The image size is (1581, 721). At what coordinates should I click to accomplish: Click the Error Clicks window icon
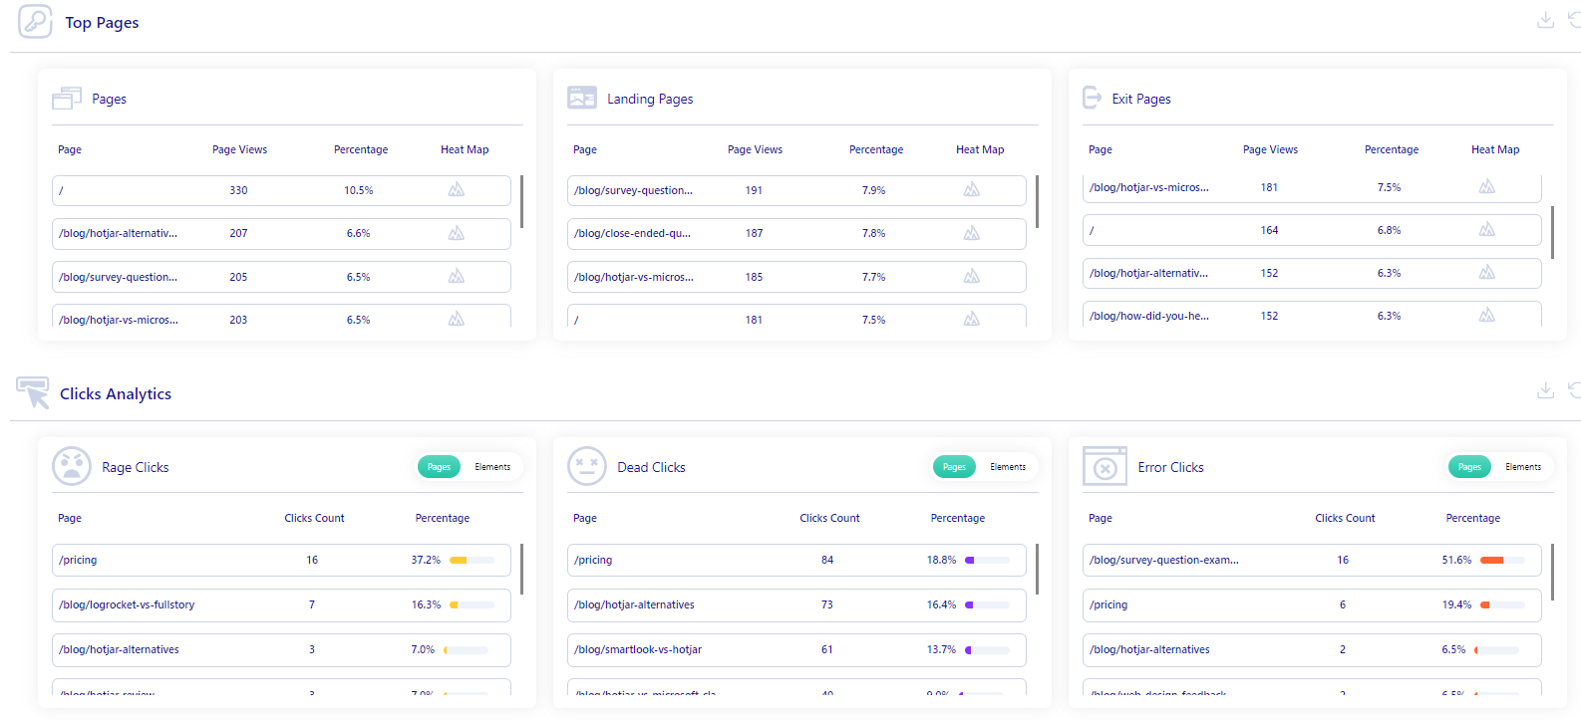tap(1105, 466)
